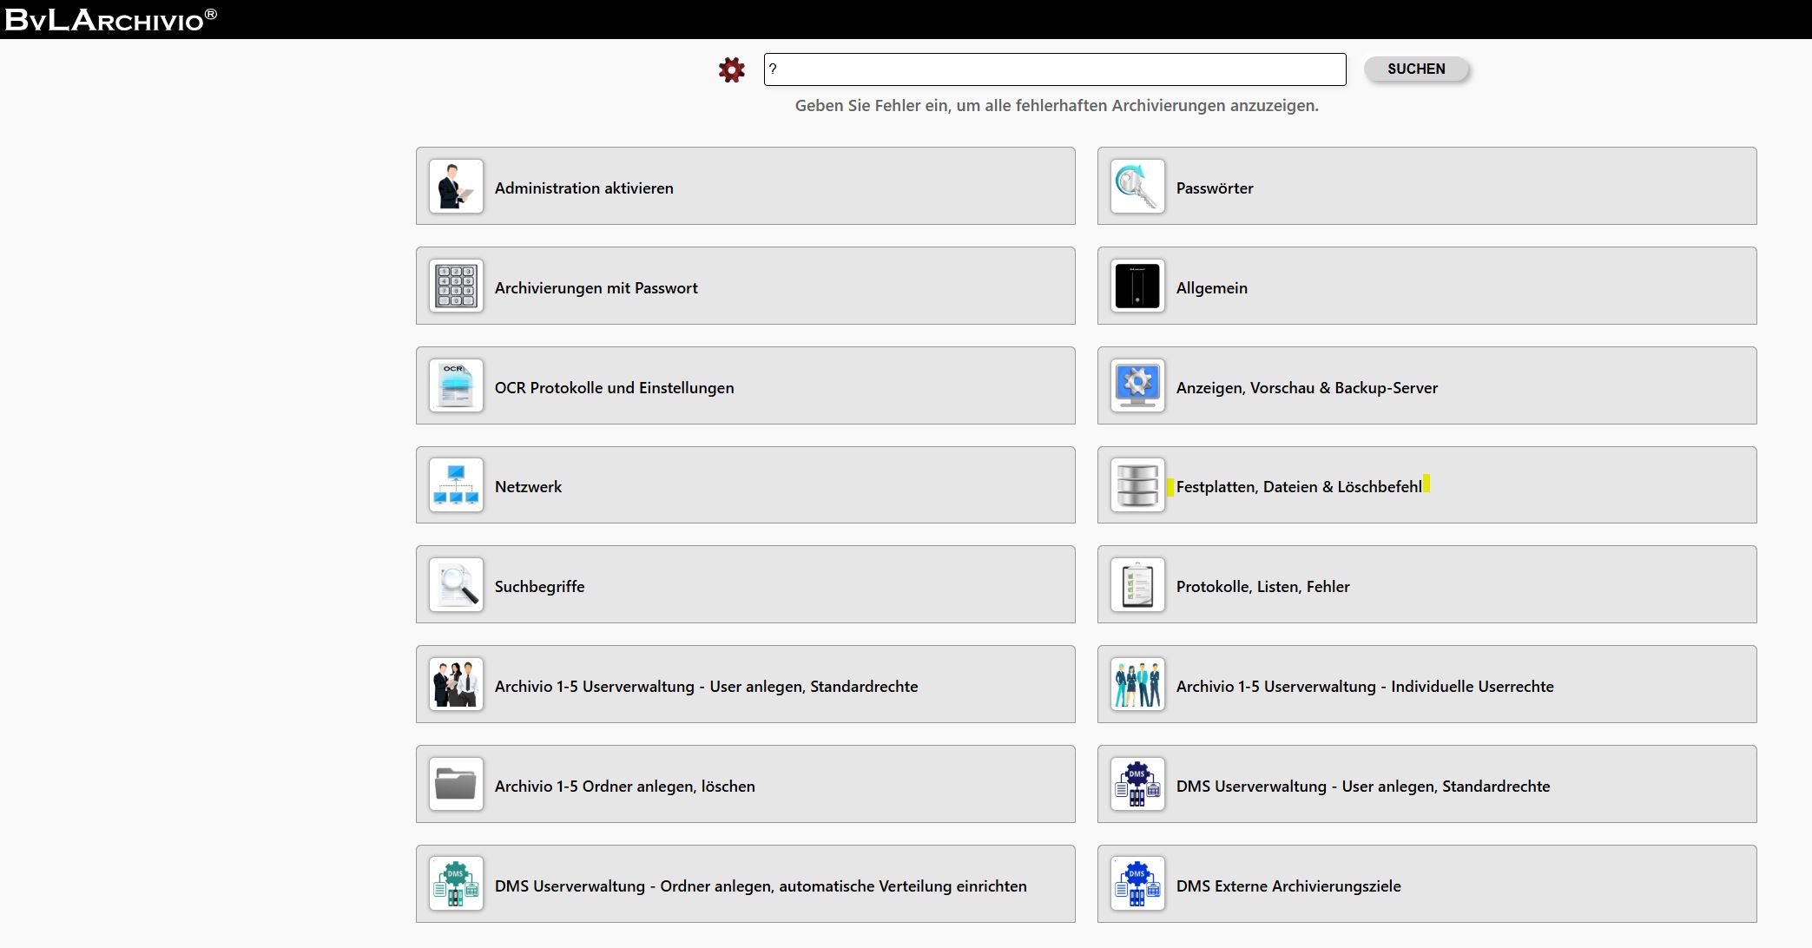Select DMS Userverwaltung - User anlegen, Standardrechte
Image resolution: width=1812 pixels, height=948 pixels.
coord(1362,787)
